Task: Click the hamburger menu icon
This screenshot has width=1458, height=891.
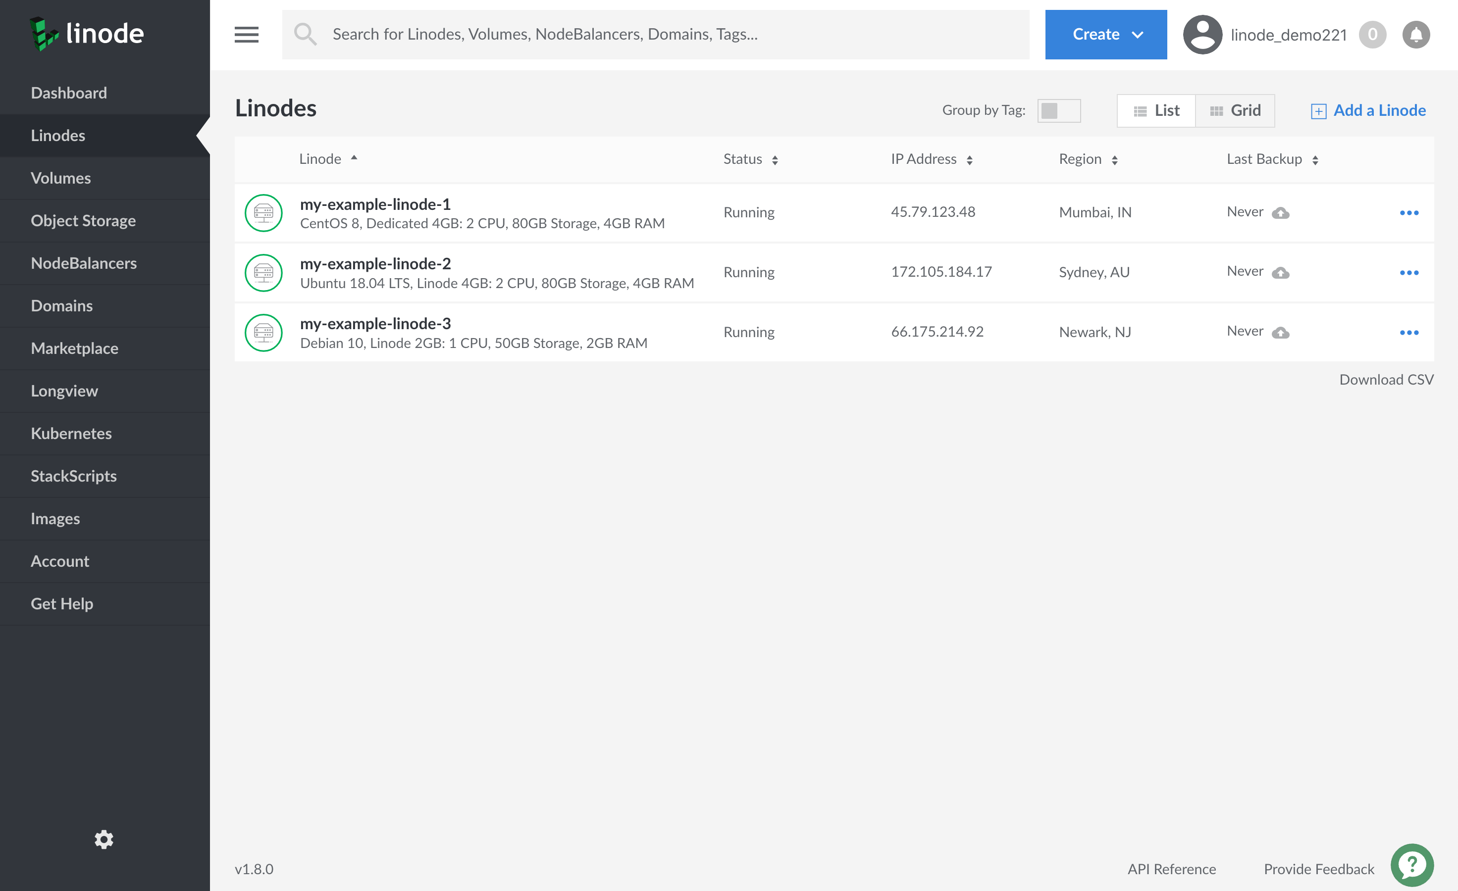Action: coord(246,34)
